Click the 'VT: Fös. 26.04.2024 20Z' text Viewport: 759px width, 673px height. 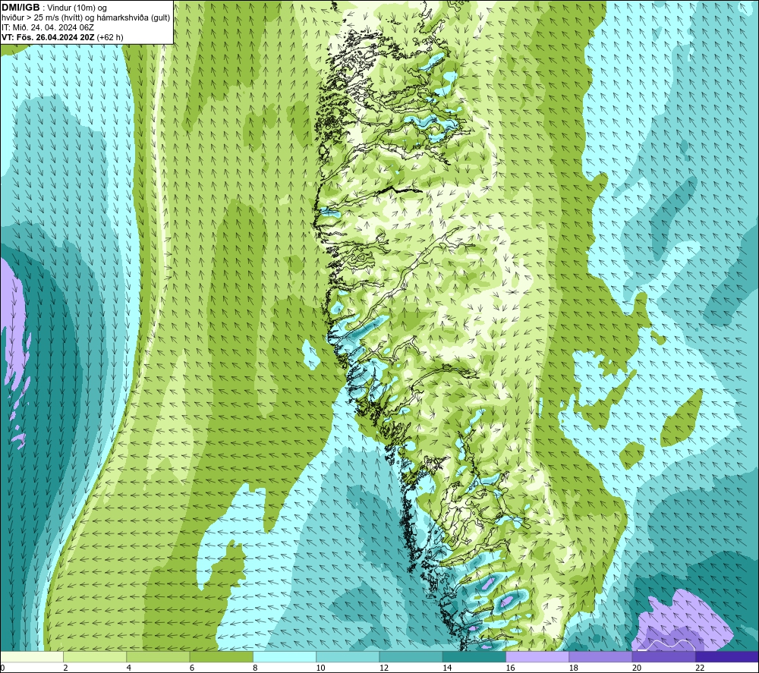click(48, 37)
